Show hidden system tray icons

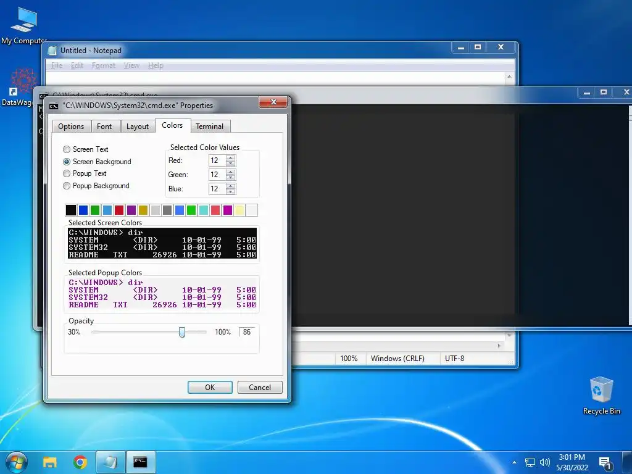click(514, 462)
